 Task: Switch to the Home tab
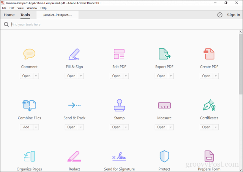click(x=9, y=15)
